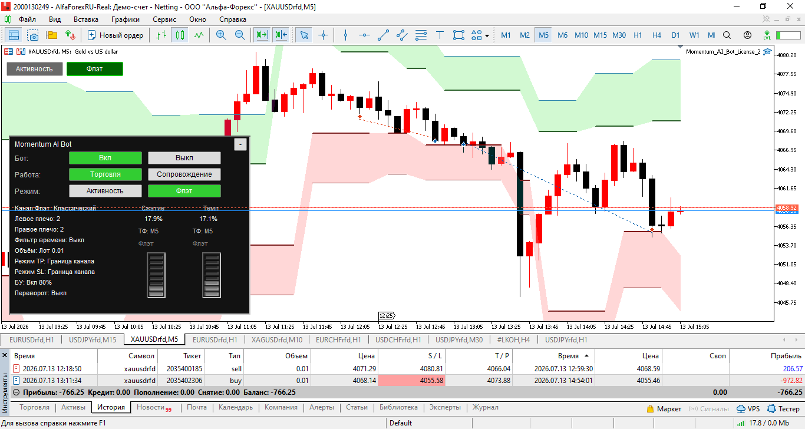Open the Сервис menu
This screenshot has height=429, width=805.
[x=164, y=19]
